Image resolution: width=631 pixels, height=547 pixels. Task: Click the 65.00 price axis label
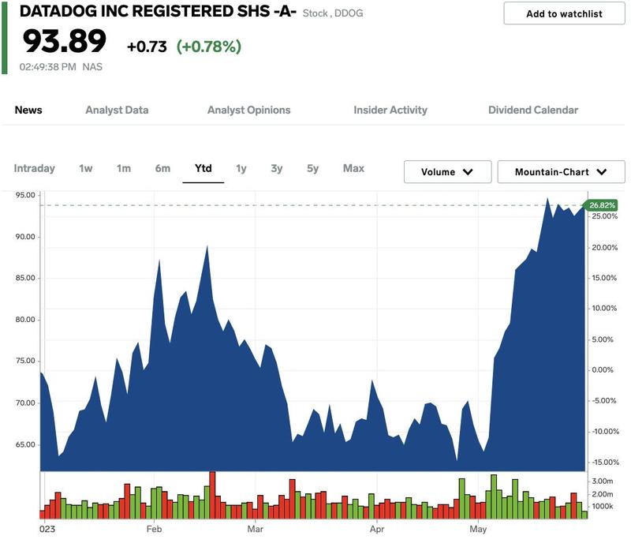click(25, 444)
